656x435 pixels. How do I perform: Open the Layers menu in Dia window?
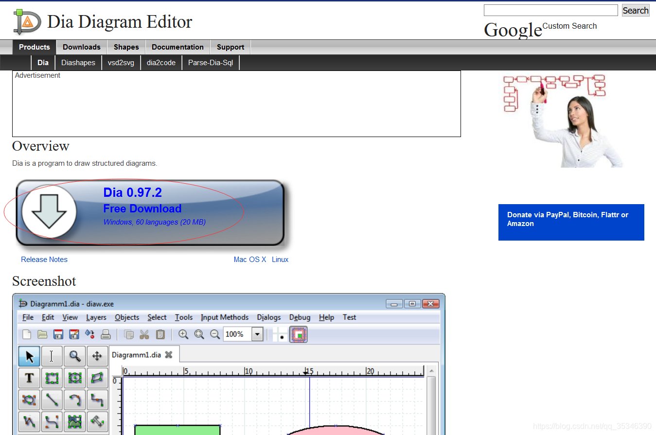(96, 317)
